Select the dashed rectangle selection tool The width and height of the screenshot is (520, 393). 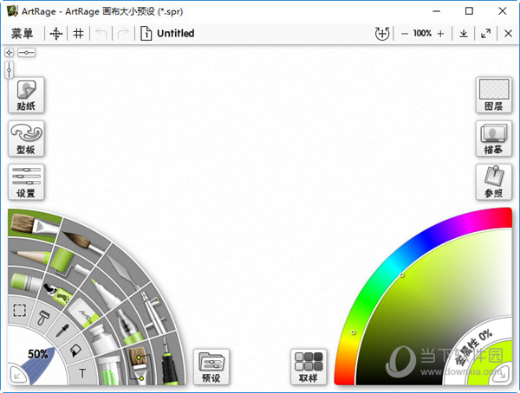[20, 311]
